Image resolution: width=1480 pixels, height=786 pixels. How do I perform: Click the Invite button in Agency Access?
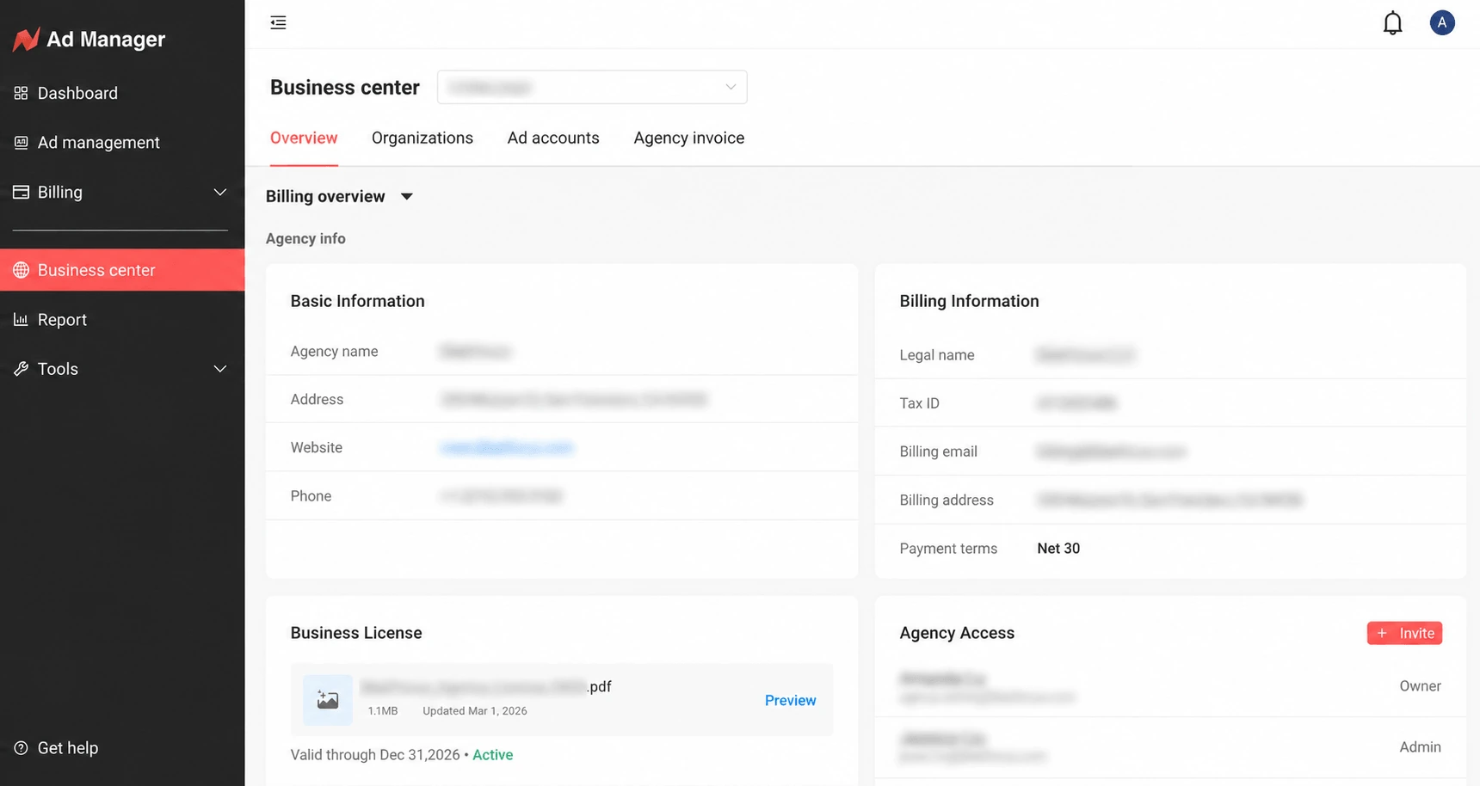coord(1404,633)
